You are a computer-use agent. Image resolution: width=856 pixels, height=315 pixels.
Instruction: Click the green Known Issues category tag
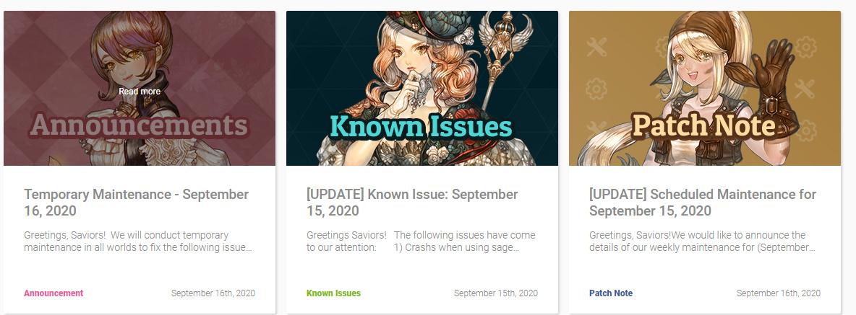pyautogui.click(x=333, y=293)
